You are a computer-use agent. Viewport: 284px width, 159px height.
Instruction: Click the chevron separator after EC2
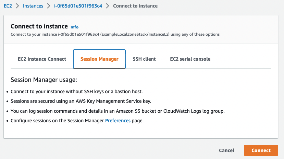(17, 6)
